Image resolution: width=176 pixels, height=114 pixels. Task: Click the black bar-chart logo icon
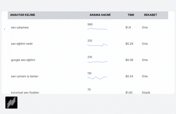coord(11,103)
